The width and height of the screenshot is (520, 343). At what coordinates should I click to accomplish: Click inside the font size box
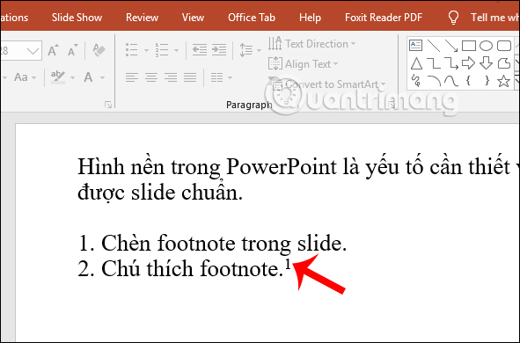click(12, 51)
